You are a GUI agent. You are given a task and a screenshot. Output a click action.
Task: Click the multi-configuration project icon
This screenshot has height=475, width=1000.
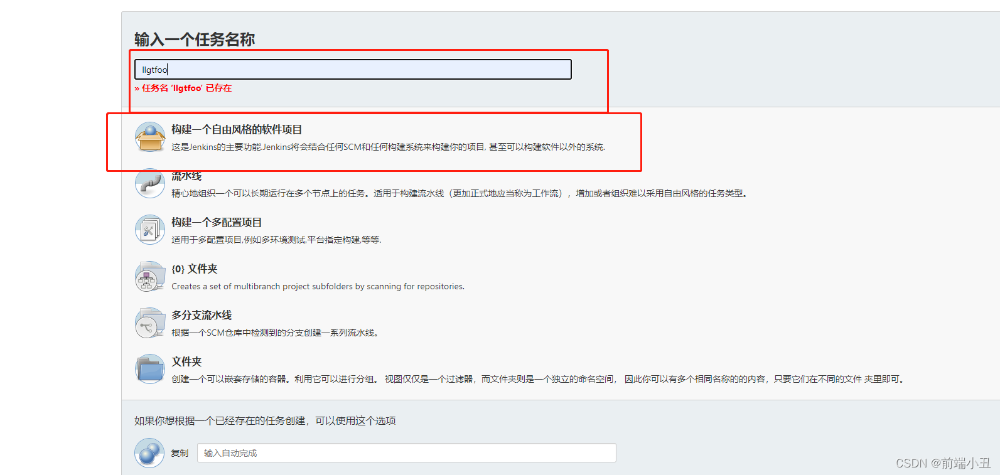(x=150, y=230)
